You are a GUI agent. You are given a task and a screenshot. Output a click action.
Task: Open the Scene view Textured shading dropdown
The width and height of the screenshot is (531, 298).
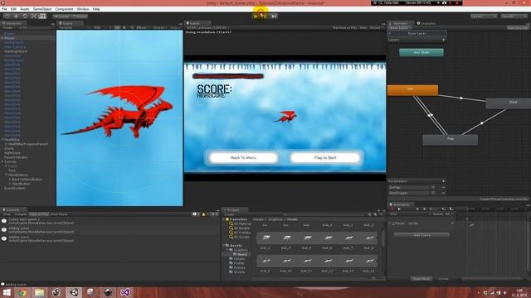tap(75, 27)
